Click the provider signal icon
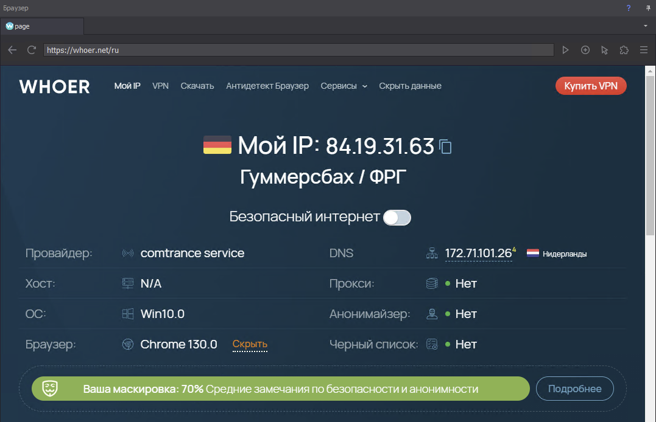Image resolution: width=656 pixels, height=422 pixels. coord(127,253)
